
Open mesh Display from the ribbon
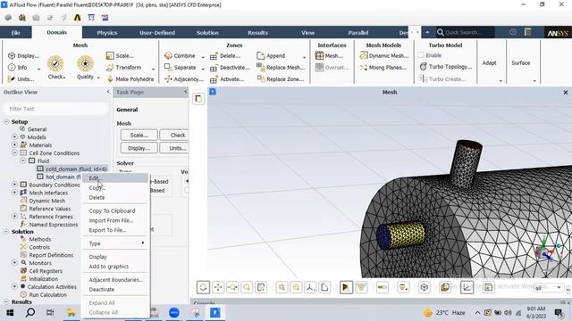pos(24,55)
